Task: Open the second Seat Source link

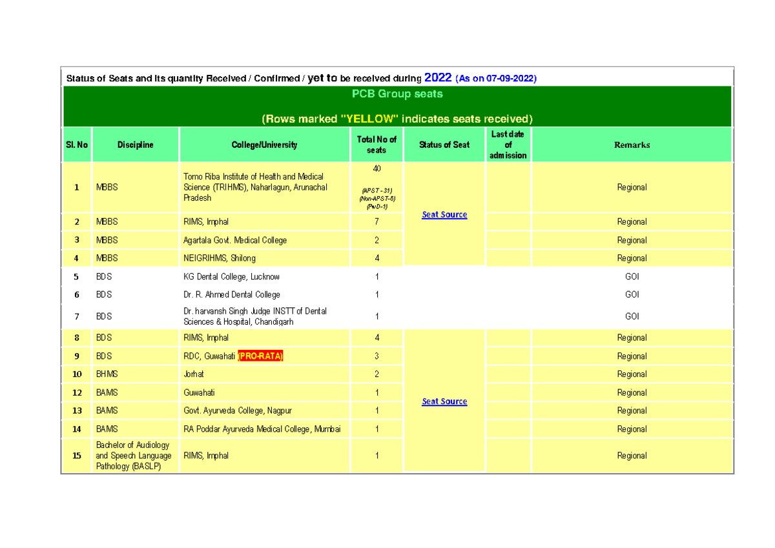Action: click(x=444, y=401)
